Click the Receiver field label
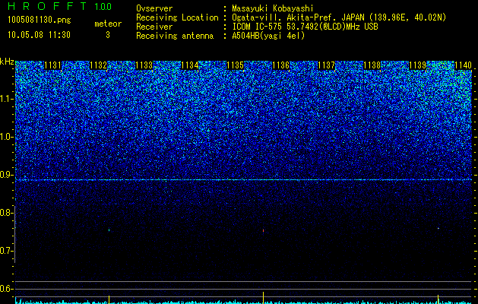478x304 pixels. [154, 27]
